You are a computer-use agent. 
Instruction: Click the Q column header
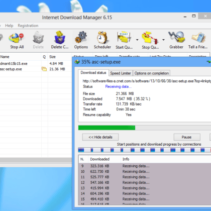pyautogui.click(x=44, y=57)
